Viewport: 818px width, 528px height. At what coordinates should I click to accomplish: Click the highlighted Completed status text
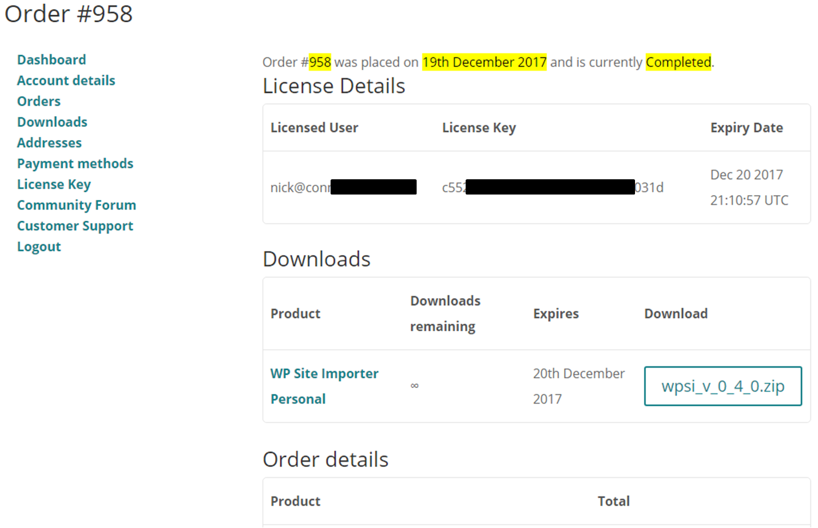(679, 62)
